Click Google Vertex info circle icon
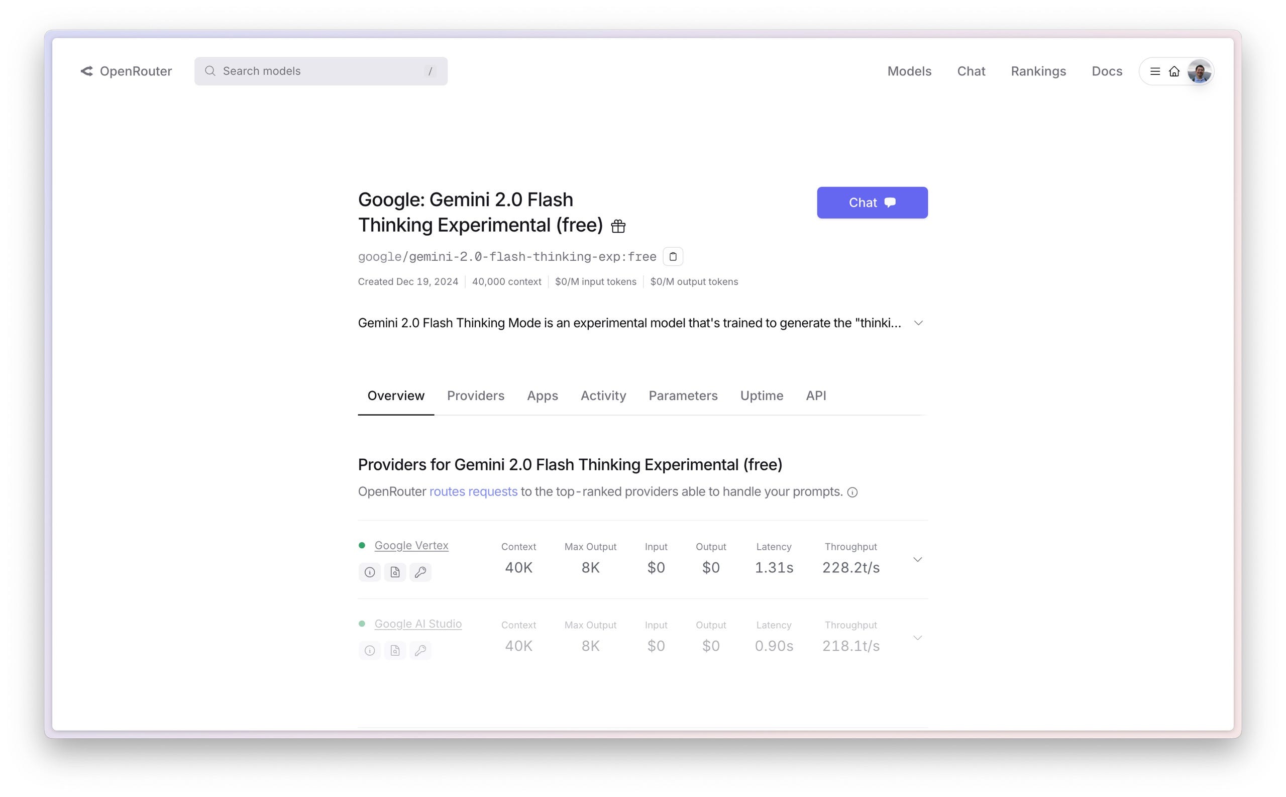This screenshot has width=1286, height=797. [369, 572]
